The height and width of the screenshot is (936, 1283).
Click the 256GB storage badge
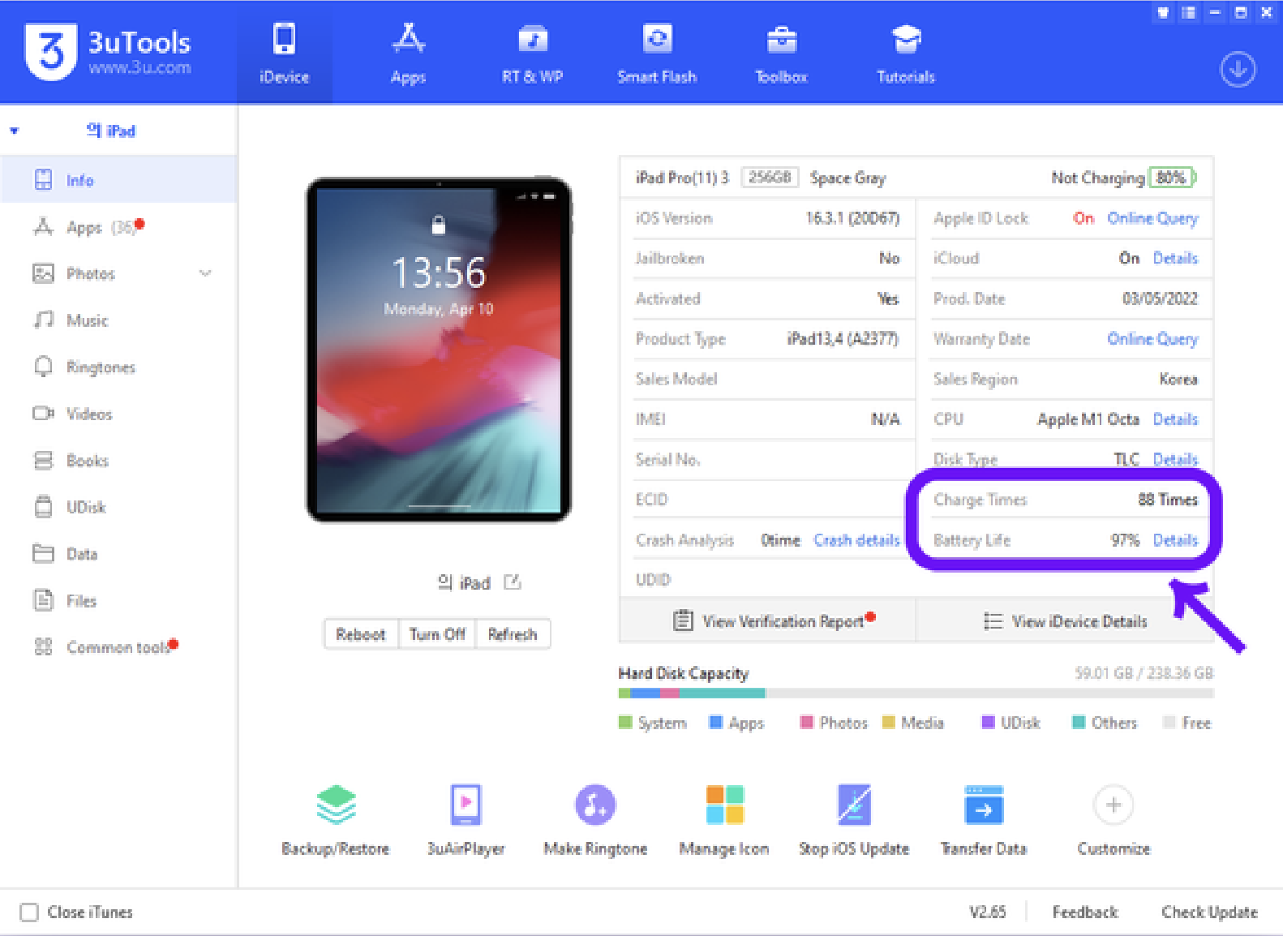[x=769, y=178]
